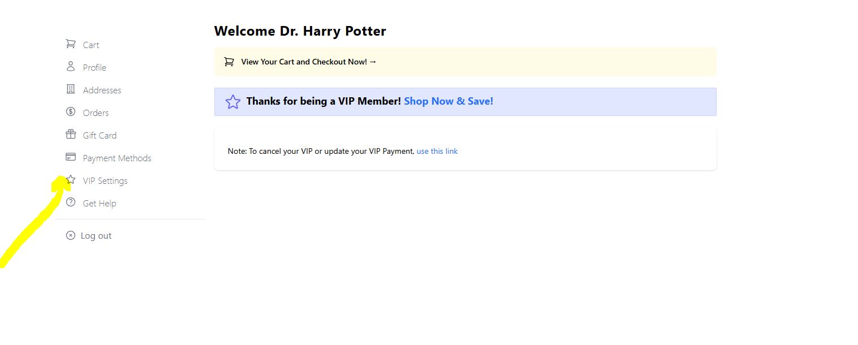Click the Orders dollar-sign icon
The image size is (858, 345).
[x=71, y=111]
